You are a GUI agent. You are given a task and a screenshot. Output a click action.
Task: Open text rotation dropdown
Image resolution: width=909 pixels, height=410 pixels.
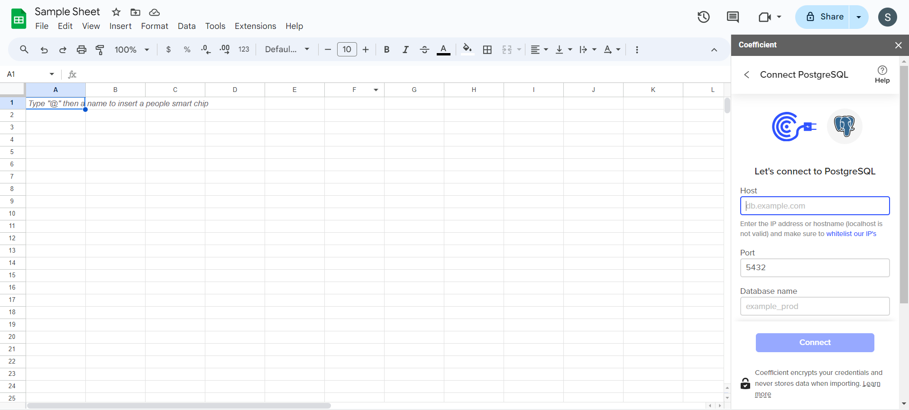(612, 50)
